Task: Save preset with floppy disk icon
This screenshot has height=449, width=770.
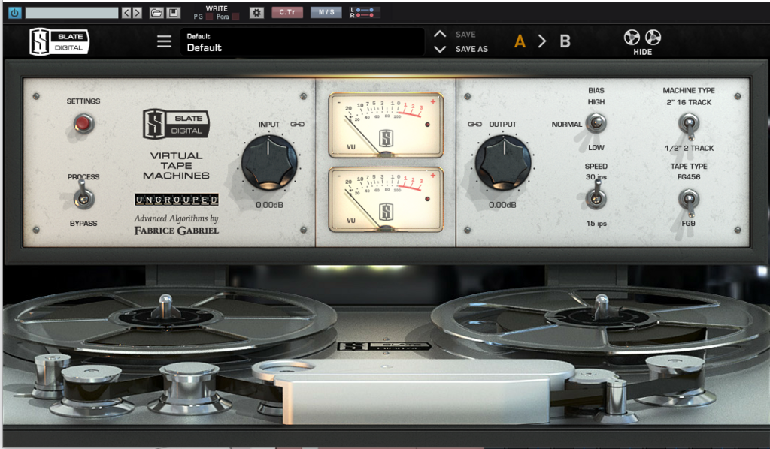Action: [174, 13]
